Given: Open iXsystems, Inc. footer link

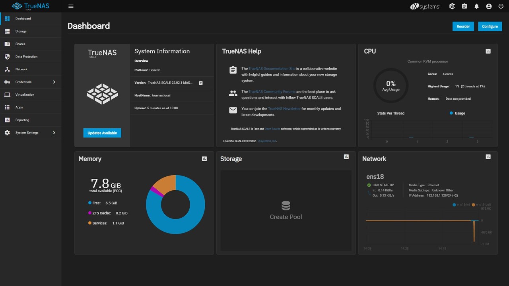Looking at the screenshot, I should click(267, 141).
